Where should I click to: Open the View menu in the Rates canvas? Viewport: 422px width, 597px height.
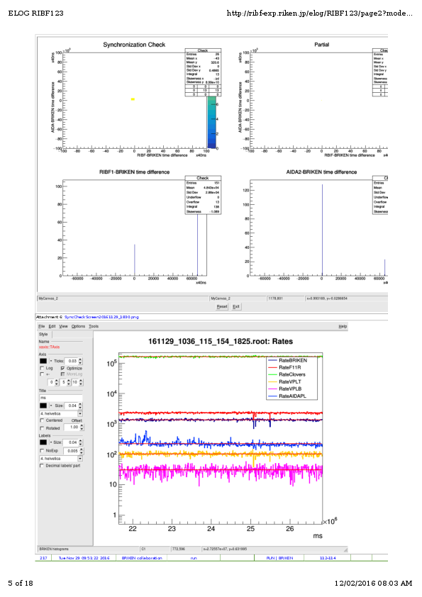tap(64, 326)
